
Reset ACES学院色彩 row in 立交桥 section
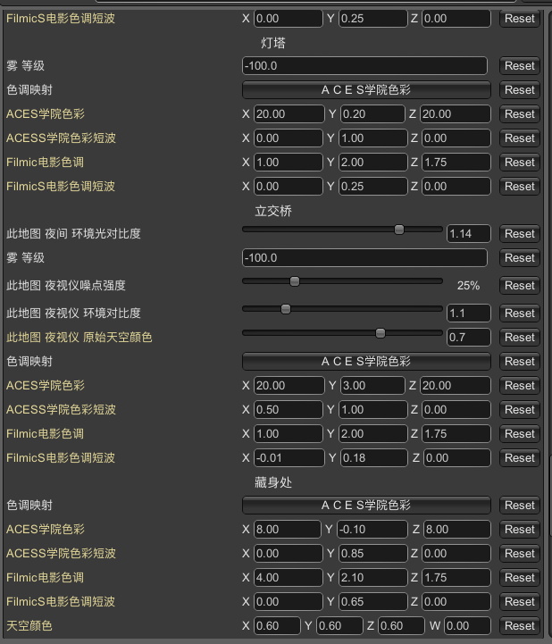(520, 385)
